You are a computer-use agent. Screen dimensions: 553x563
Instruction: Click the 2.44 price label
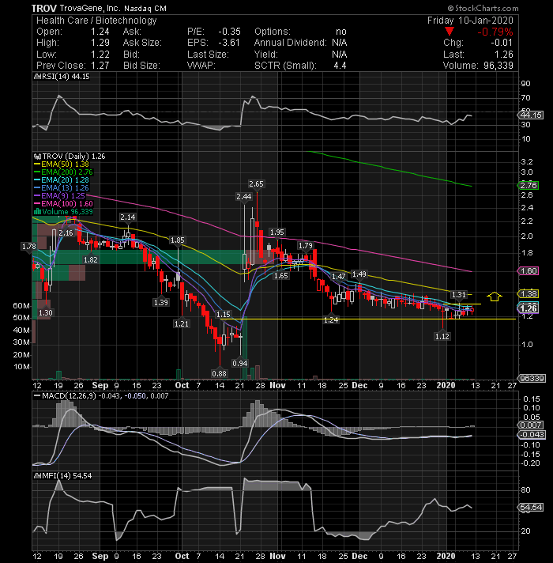coord(244,196)
